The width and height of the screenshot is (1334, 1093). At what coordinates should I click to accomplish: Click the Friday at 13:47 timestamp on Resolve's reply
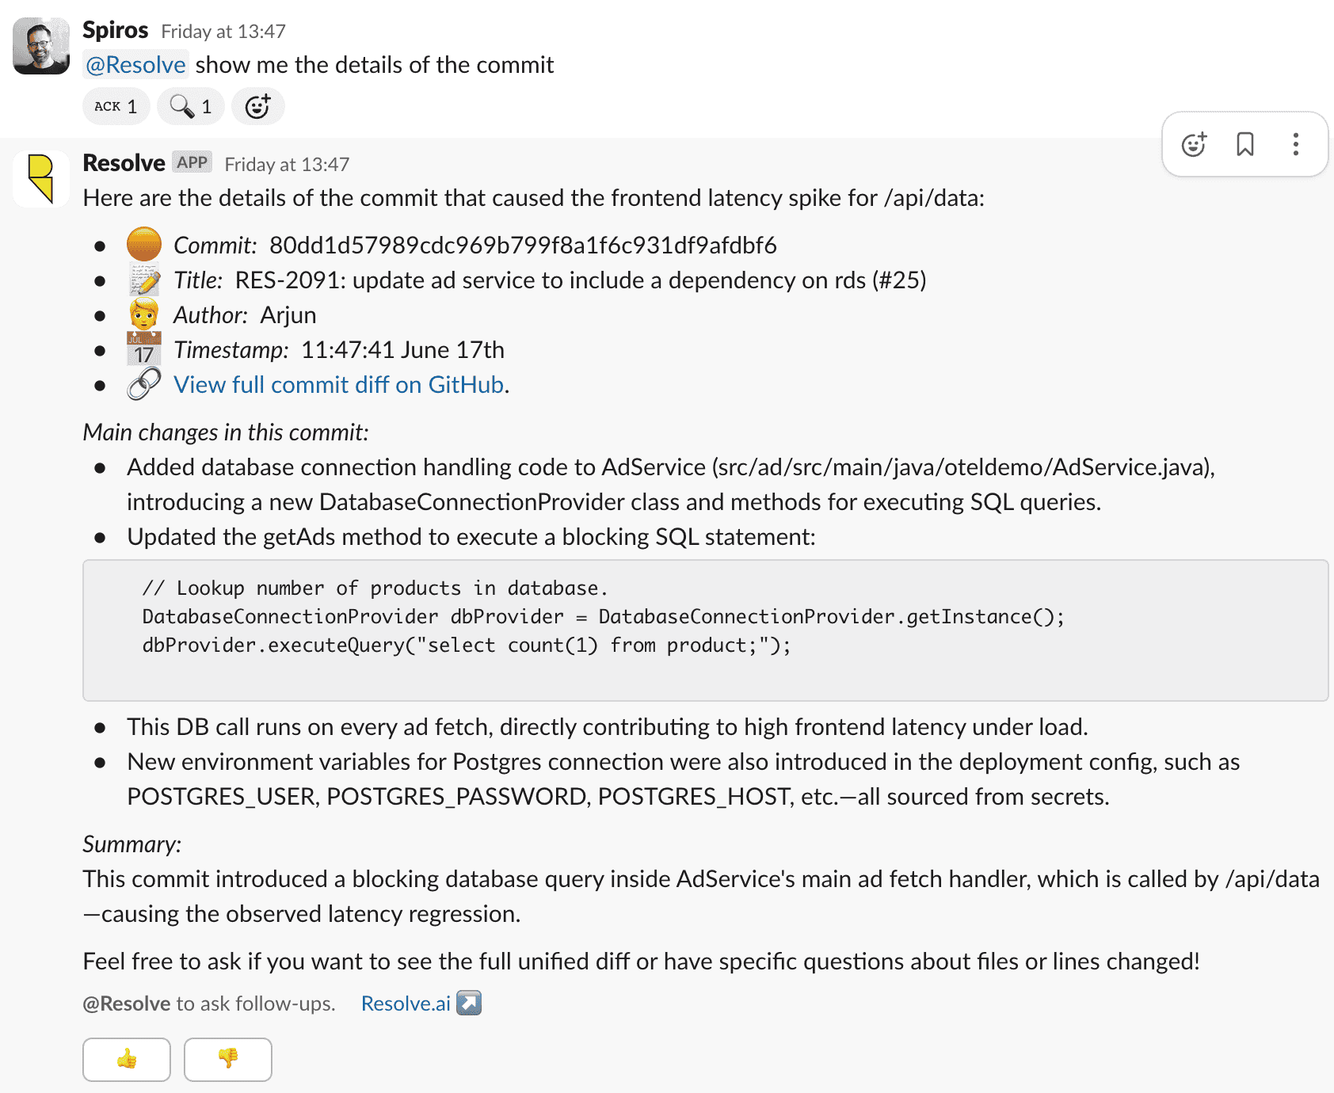(x=287, y=165)
